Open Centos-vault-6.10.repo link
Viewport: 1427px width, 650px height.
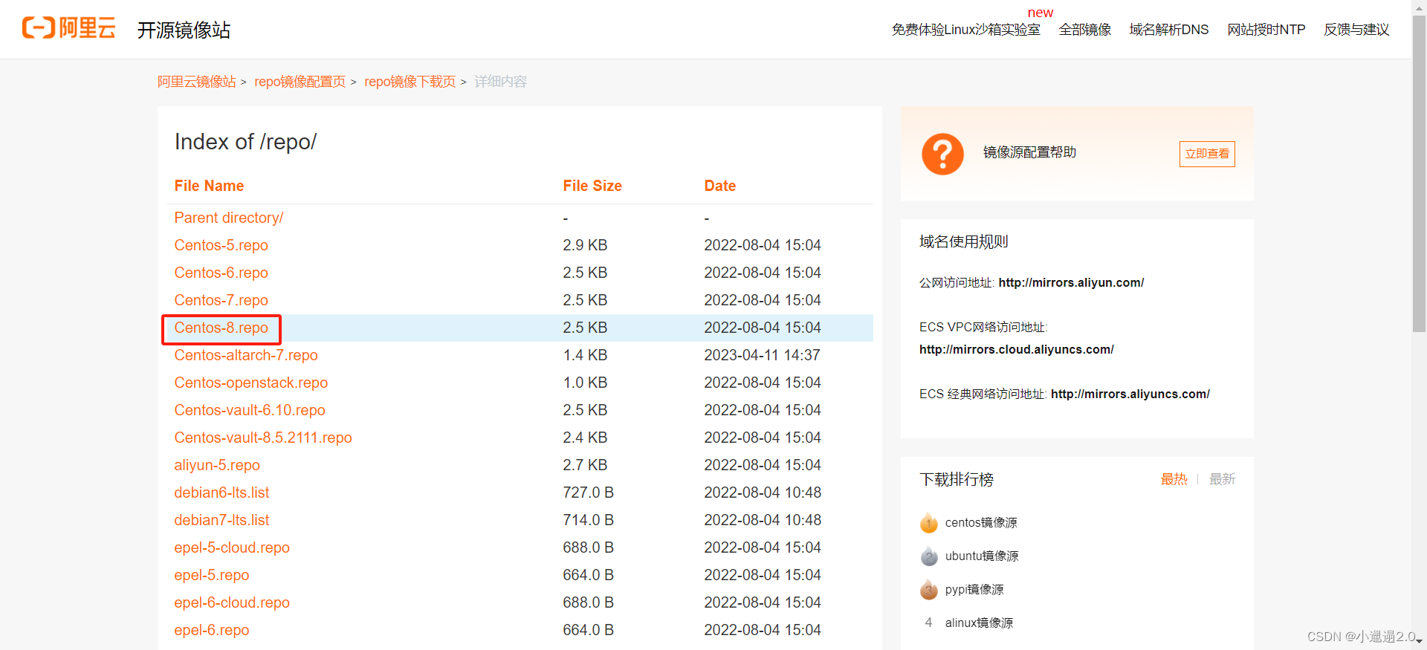click(x=250, y=410)
